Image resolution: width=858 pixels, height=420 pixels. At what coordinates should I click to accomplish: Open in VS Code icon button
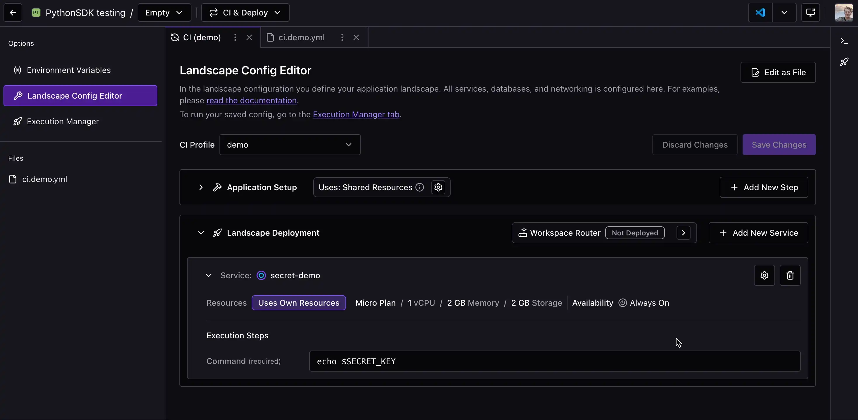(760, 13)
